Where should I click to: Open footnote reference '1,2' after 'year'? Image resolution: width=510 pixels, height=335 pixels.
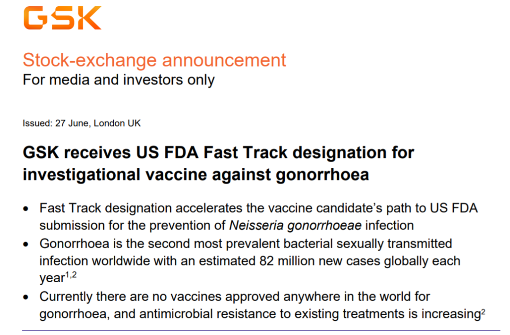tap(70, 275)
